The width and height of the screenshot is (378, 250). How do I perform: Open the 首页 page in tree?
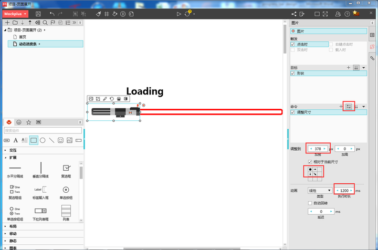[x=23, y=37]
